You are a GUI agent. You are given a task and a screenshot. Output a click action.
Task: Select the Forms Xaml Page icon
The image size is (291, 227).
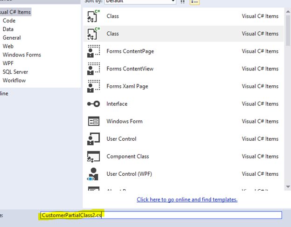pos(94,86)
